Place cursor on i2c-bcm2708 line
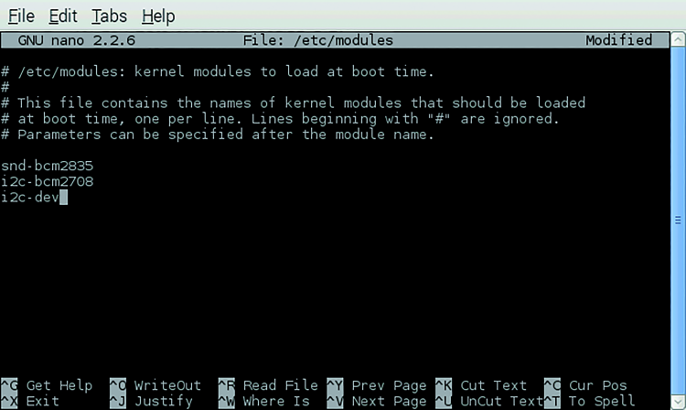The image size is (686, 410). [47, 181]
